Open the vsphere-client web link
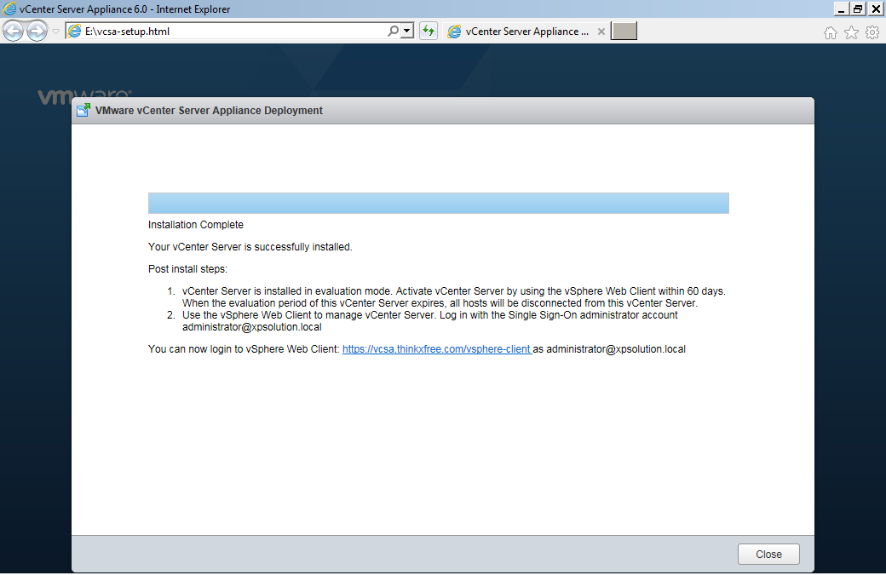886x575 pixels. click(x=436, y=349)
